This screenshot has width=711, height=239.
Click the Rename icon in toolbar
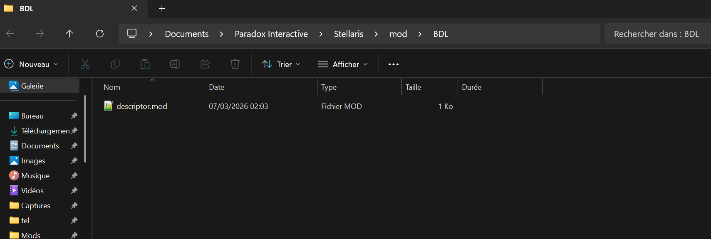[x=175, y=64]
